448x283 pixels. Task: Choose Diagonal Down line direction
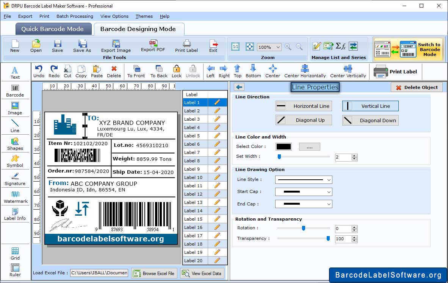(370, 120)
